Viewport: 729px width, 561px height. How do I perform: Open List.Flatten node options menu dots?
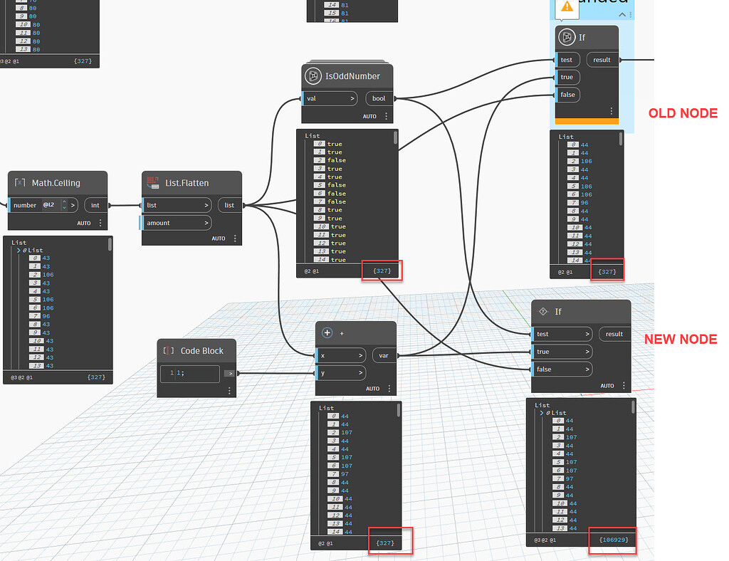point(235,238)
